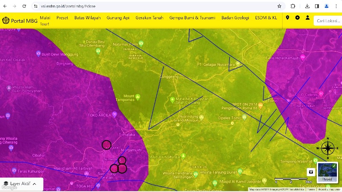
Task: Open the location pin tool in header
Action: [x=287, y=18]
